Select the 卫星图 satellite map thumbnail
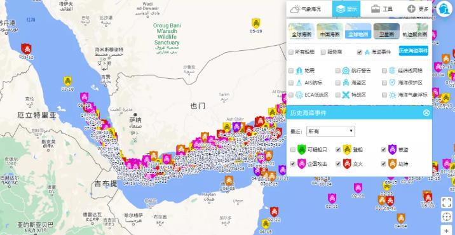The height and width of the screenshot is (235, 455). tap(386, 30)
